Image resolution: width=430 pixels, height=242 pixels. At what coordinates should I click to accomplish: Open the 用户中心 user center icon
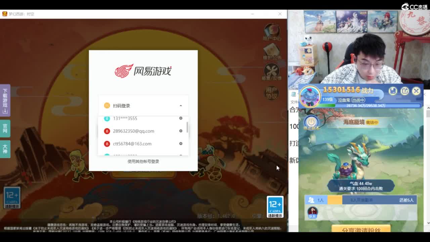click(272, 32)
